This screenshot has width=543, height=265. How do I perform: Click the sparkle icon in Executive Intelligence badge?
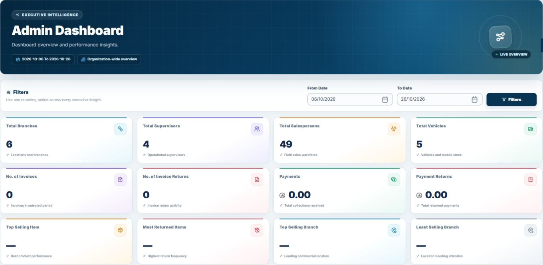coord(18,15)
